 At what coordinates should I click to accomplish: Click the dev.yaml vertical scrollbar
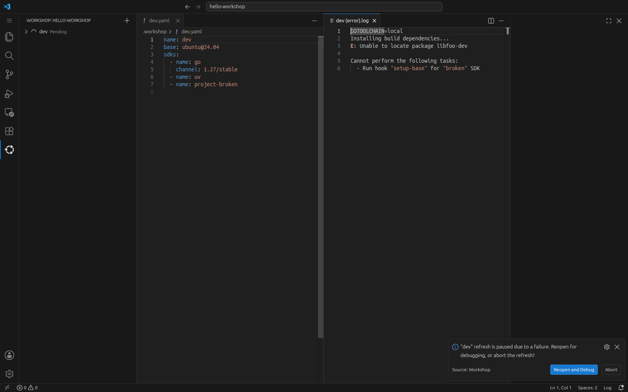(x=321, y=187)
